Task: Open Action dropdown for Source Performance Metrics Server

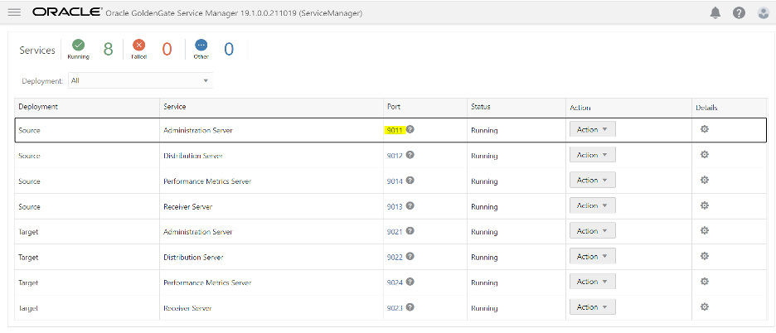Action: [593, 180]
